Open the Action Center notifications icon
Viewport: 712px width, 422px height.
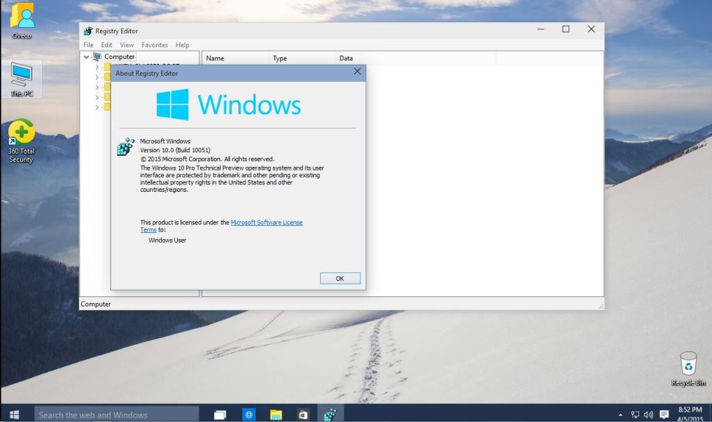[664, 414]
